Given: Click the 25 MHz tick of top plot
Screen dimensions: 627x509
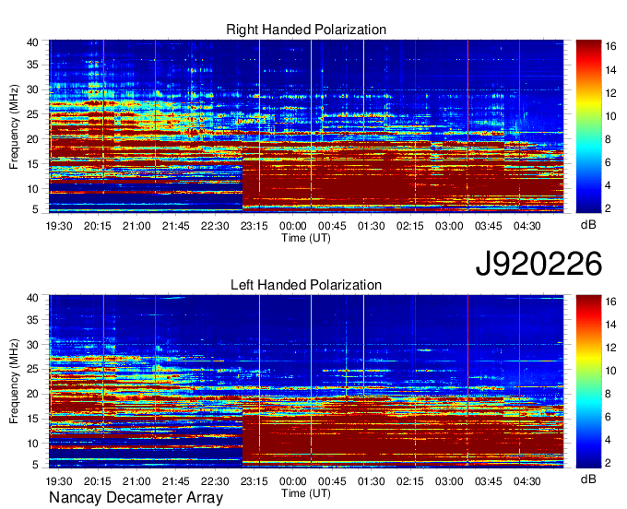Looking at the screenshot, I should (32, 114).
